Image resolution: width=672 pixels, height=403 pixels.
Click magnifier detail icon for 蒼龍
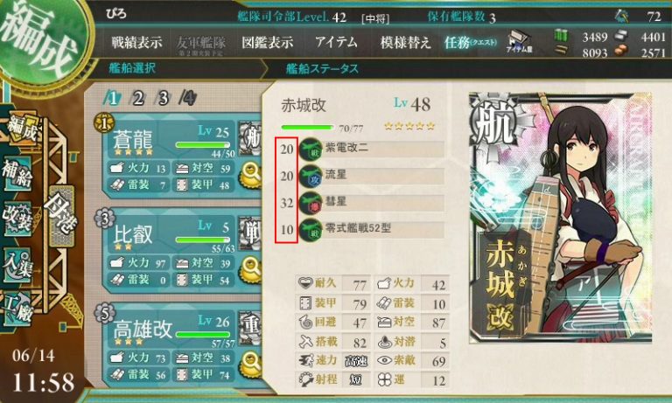pyautogui.click(x=250, y=174)
